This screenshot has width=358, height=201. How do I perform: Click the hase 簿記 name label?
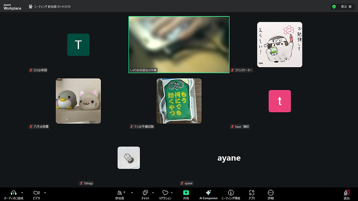pyautogui.click(x=240, y=127)
